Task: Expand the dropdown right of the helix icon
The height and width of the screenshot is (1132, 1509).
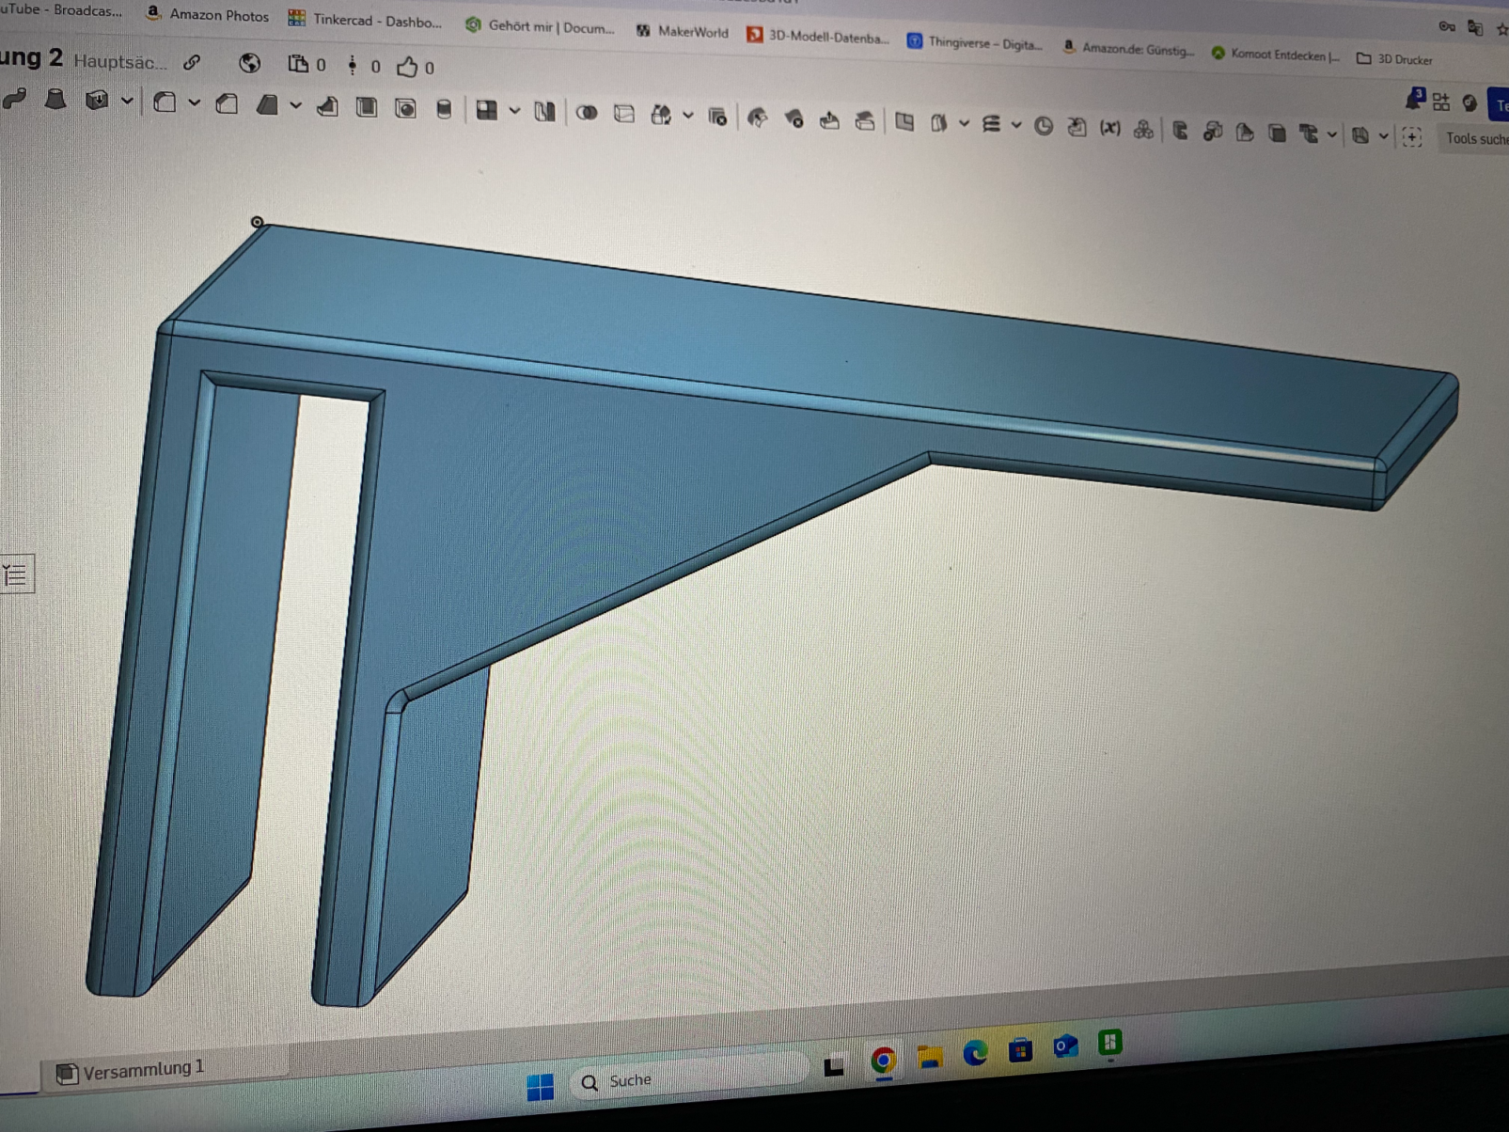Action: (x=1016, y=125)
